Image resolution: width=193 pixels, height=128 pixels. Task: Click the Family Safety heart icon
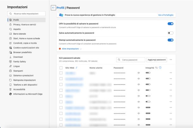pyautogui.click(x=10, y=61)
